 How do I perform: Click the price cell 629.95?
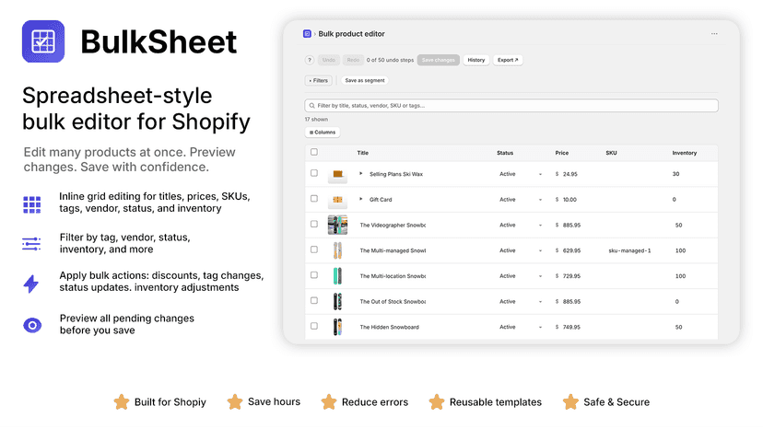[x=571, y=250]
